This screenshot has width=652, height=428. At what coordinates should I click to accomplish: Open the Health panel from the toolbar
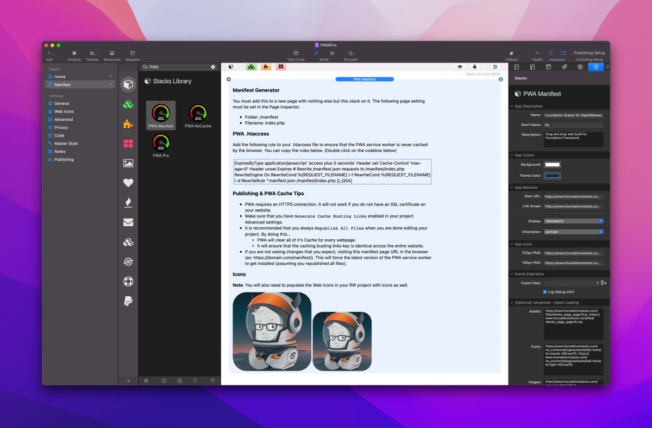(x=537, y=53)
